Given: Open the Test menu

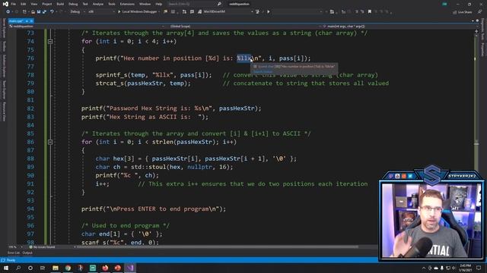Looking at the screenshot, I should tap(85, 4).
